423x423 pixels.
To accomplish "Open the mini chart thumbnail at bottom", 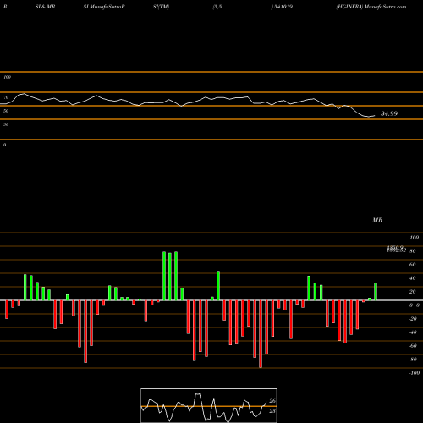I will point(209,405).
